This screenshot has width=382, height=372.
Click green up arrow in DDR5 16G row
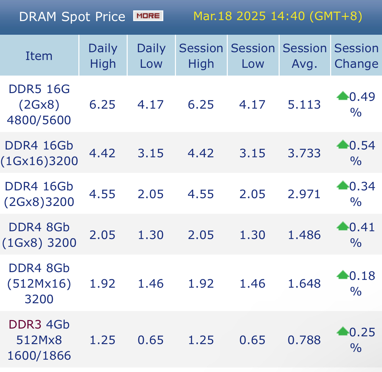(342, 96)
